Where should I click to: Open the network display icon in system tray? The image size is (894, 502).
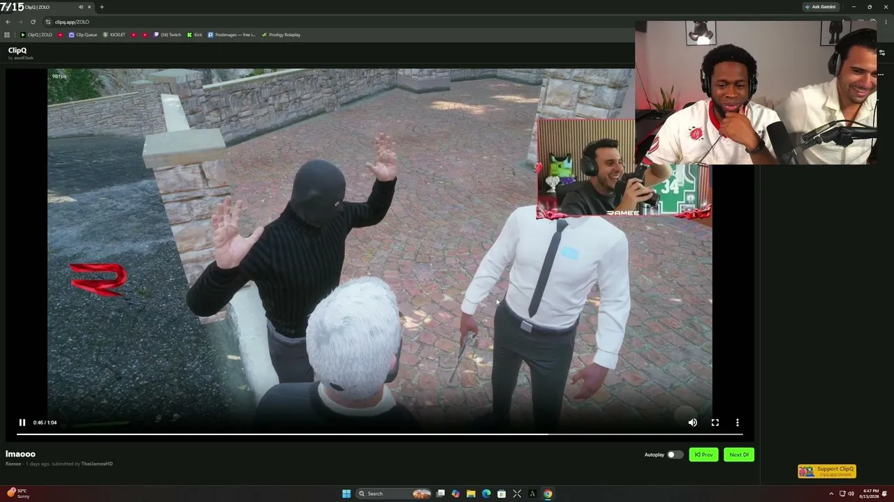(x=842, y=494)
